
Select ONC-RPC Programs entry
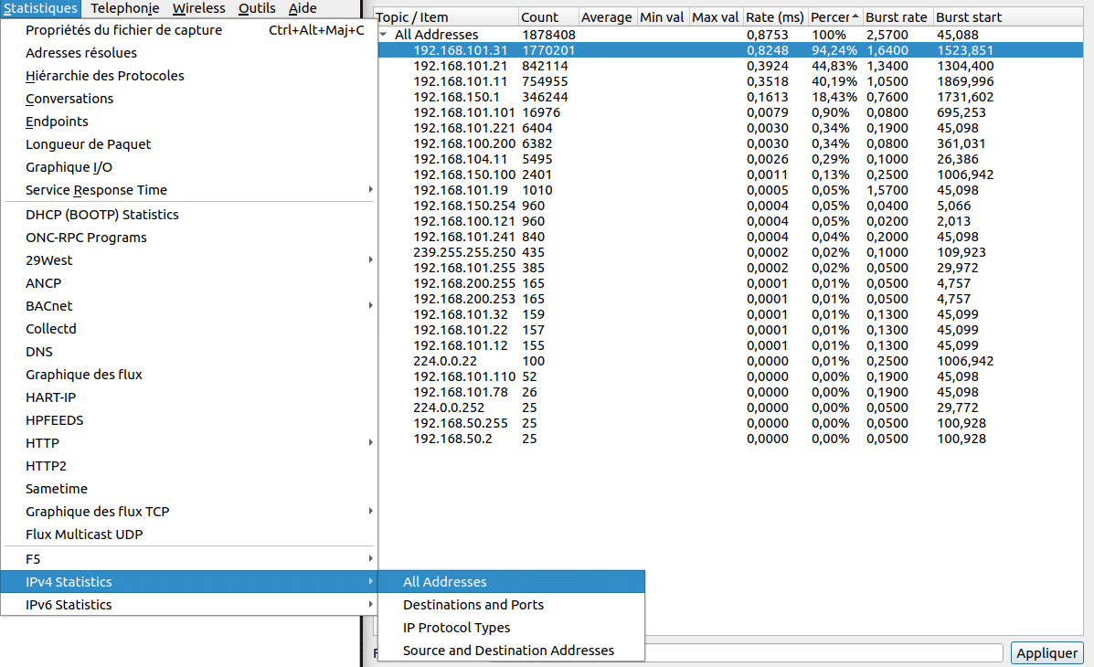[x=189, y=238]
